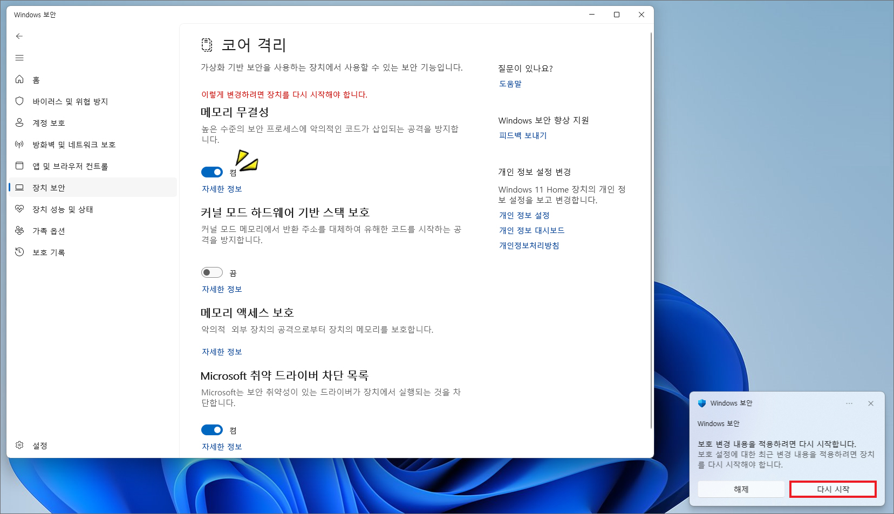Click the shield icon for 바이러스 및 위협 방지
This screenshot has width=894, height=514.
pos(19,101)
